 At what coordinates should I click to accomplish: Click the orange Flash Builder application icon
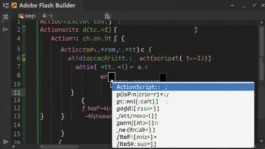(x=14, y=5)
